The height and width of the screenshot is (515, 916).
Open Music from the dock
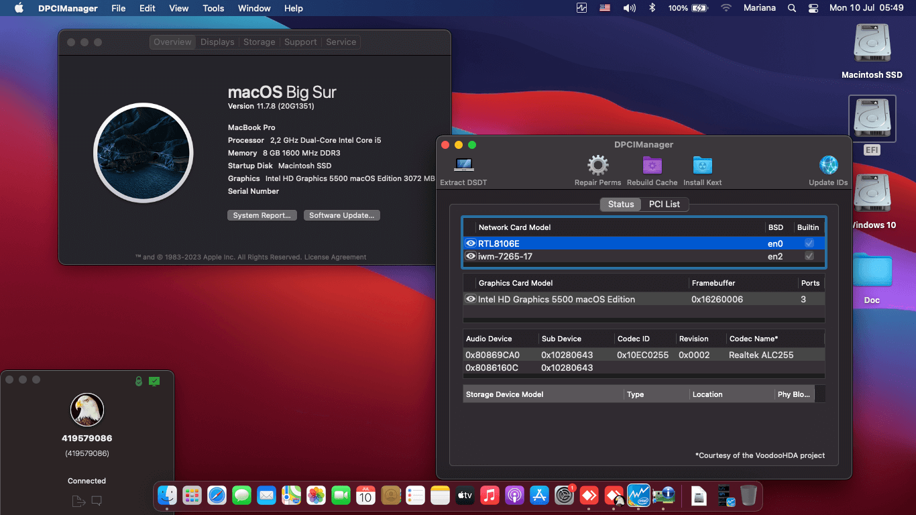pyautogui.click(x=490, y=496)
